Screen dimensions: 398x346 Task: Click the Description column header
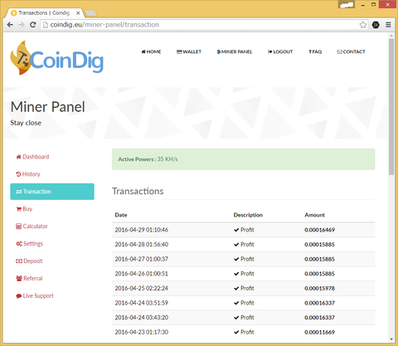(x=248, y=215)
